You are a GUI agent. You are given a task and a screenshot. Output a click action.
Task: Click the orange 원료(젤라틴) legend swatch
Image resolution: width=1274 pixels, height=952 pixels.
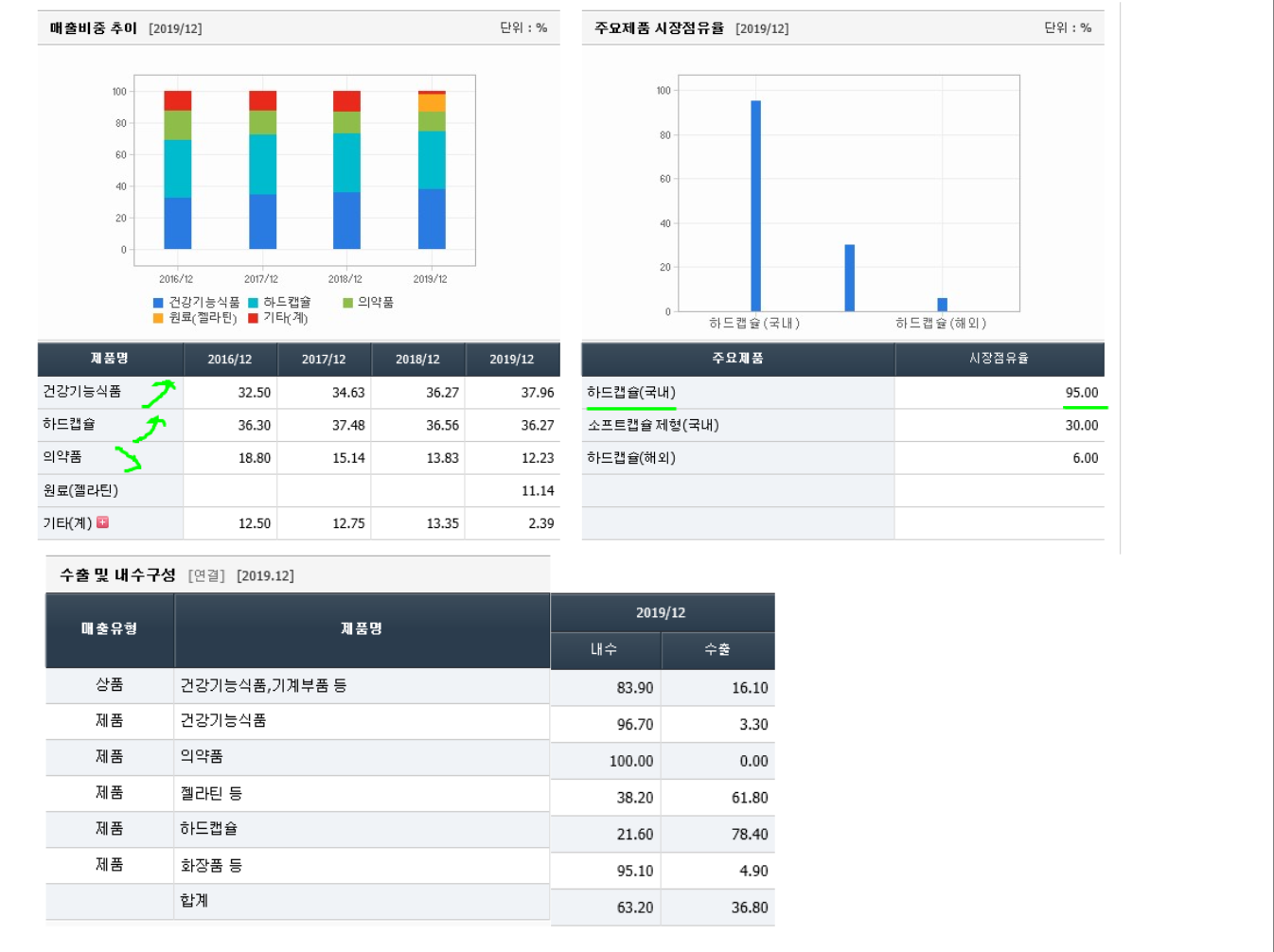[x=158, y=318]
